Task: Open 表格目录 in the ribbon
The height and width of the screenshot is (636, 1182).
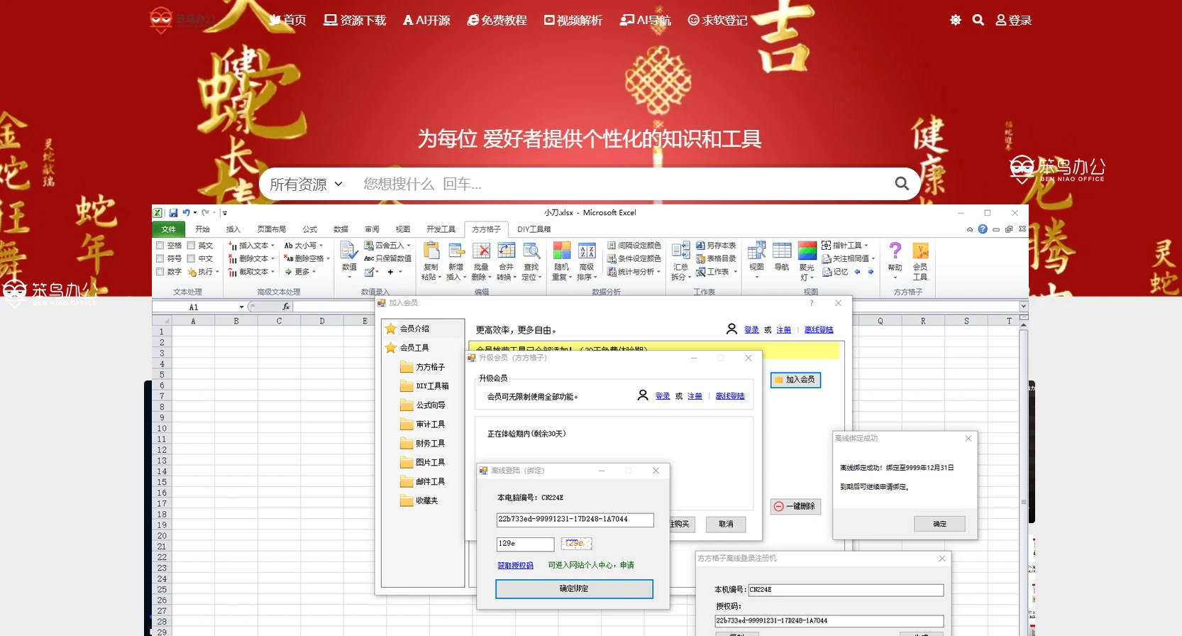Action: coord(716,258)
